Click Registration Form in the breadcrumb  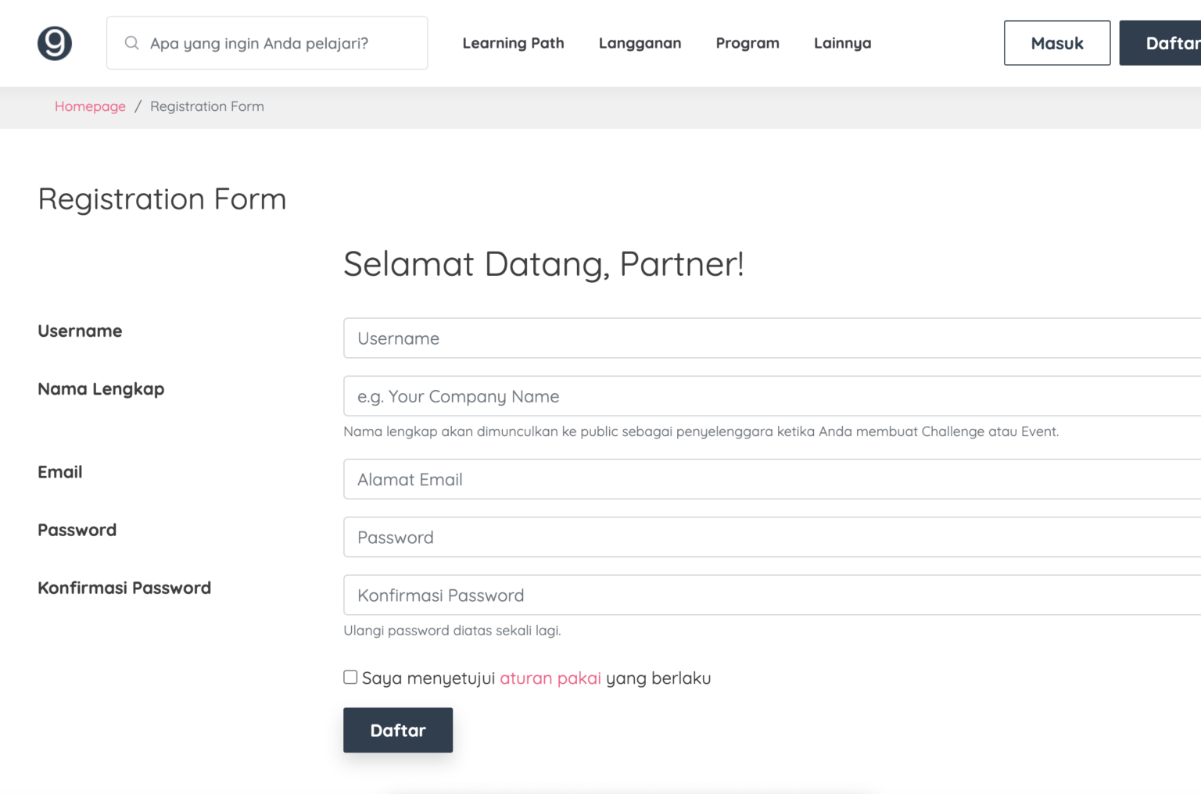(206, 106)
